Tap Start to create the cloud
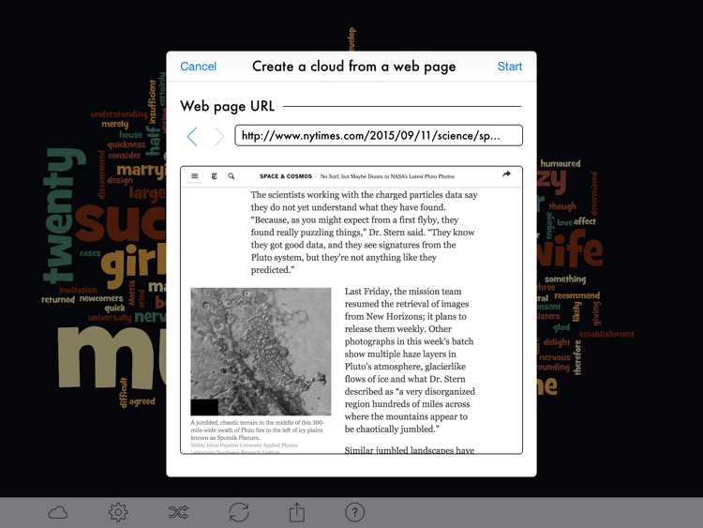This screenshot has width=703, height=528. [510, 67]
